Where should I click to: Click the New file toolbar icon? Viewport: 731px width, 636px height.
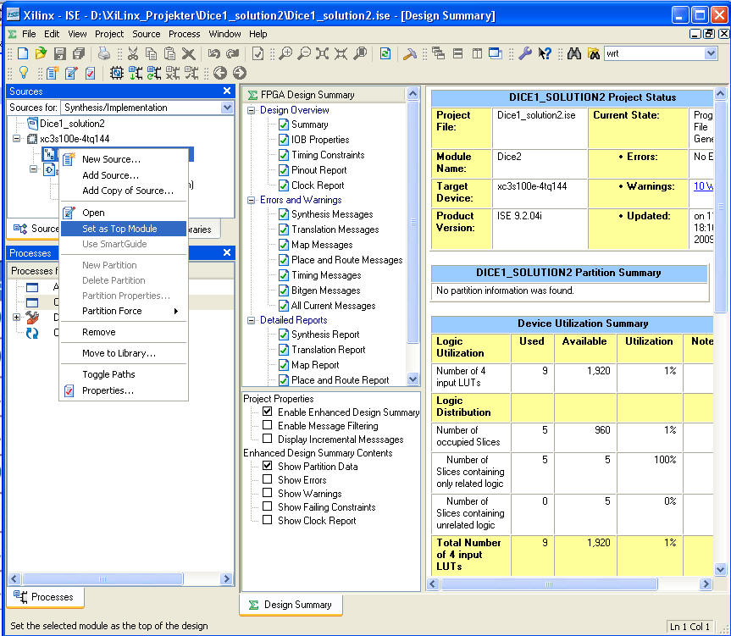(22, 53)
